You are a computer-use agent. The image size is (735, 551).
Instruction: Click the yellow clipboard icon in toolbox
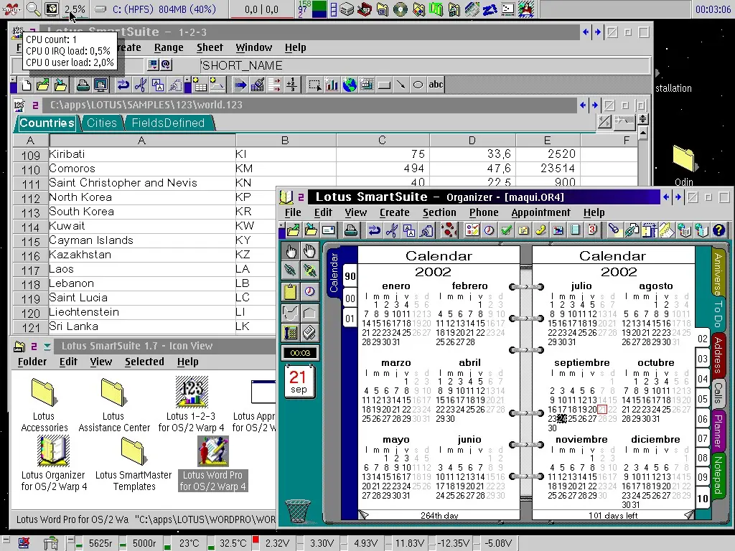[291, 292]
